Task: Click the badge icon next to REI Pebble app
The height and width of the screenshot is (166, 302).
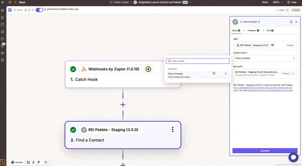Action: [272, 45]
